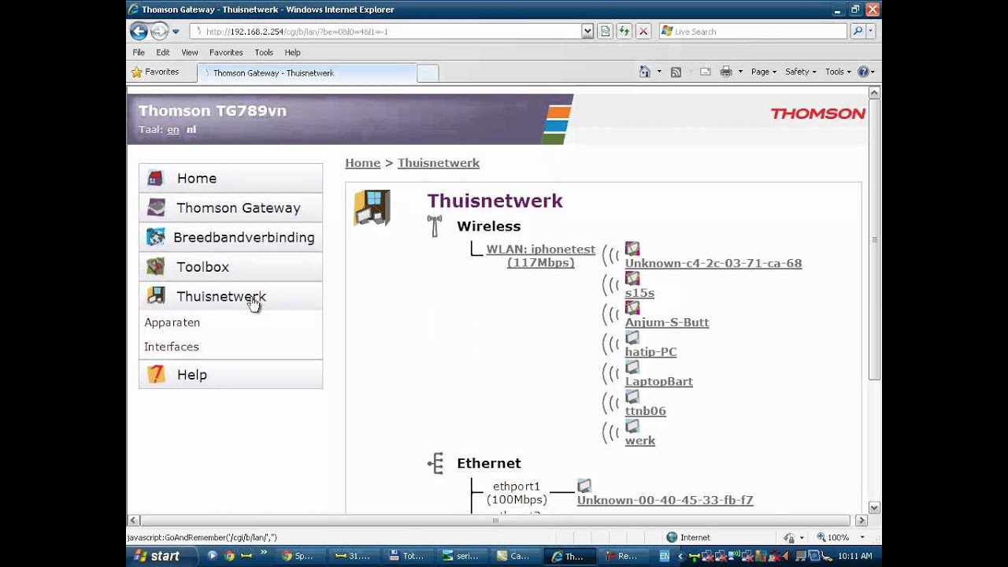Click the RSS Feeds icon
The image size is (1008, 567).
click(676, 72)
